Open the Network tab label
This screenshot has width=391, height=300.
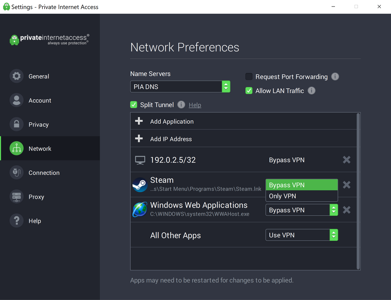(40, 149)
